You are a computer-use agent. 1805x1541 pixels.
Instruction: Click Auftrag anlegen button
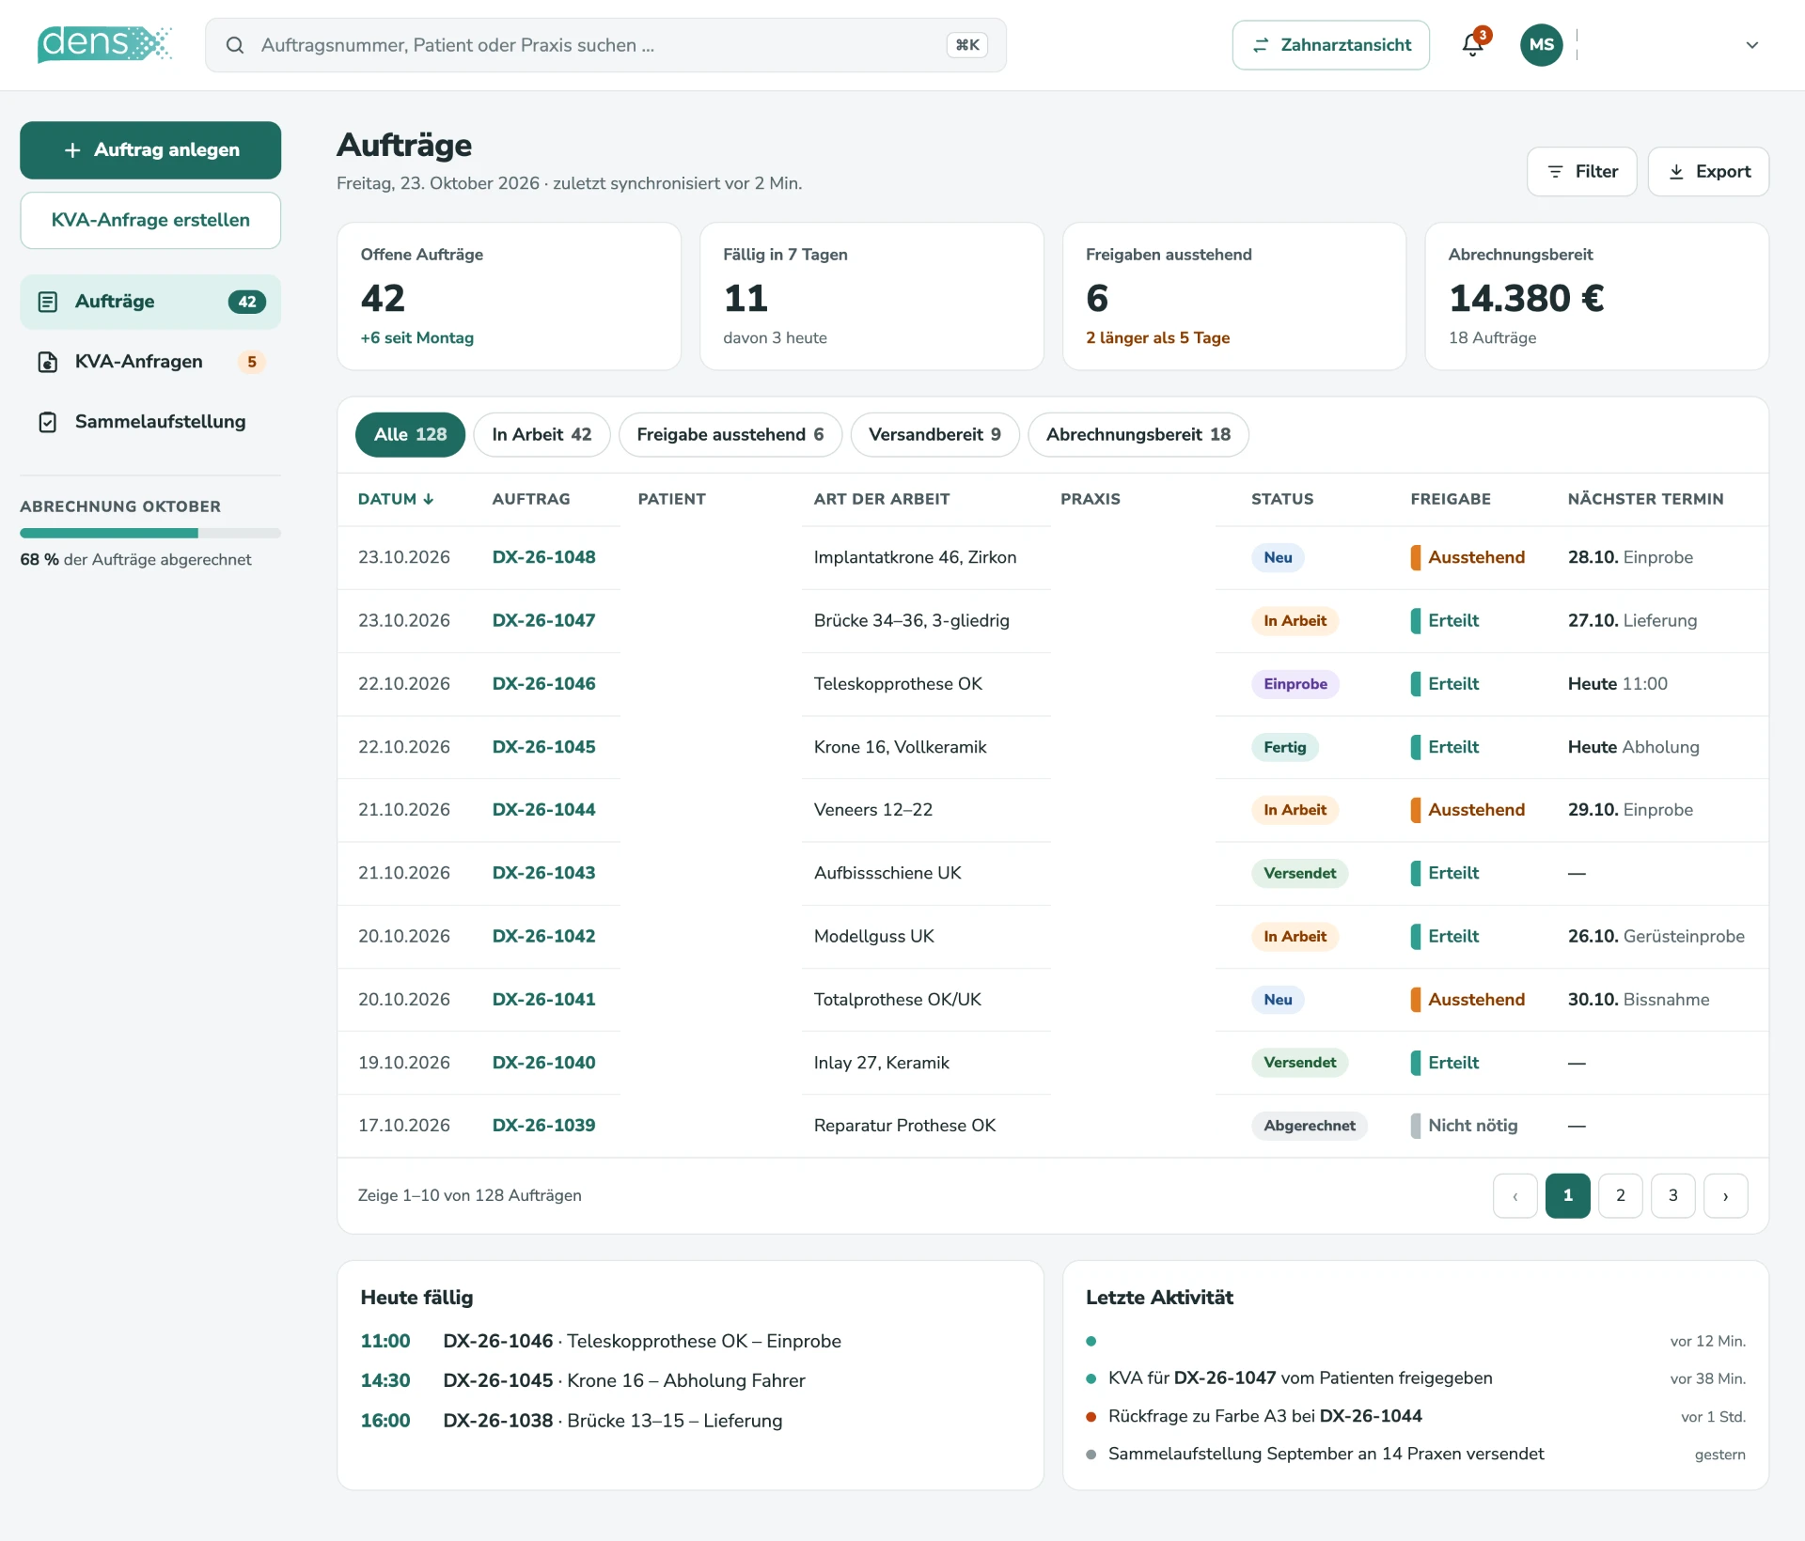150,150
